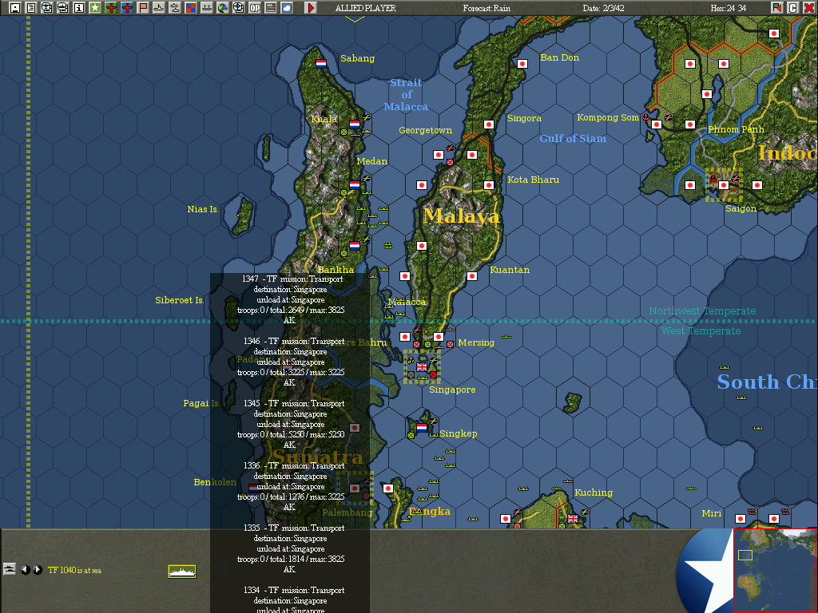
Task: Click 'TF 1040 is at sea' status text
Action: click(x=74, y=570)
